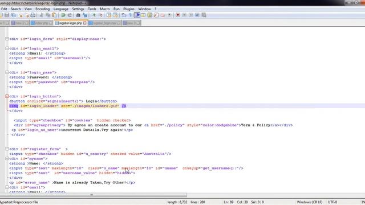Click the Ln : 89 status entry
365x205 pixels.
[228, 202]
